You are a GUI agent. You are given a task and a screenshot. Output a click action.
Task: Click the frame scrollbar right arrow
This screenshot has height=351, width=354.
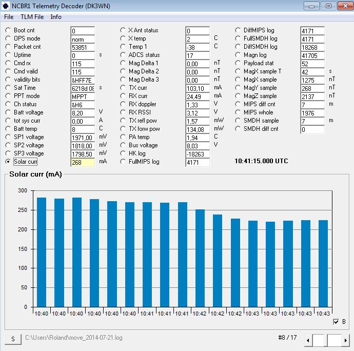tap(345, 340)
